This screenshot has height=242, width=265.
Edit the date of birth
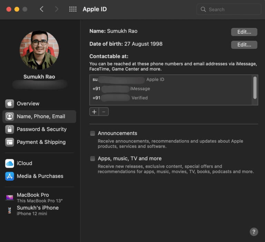[x=244, y=45]
